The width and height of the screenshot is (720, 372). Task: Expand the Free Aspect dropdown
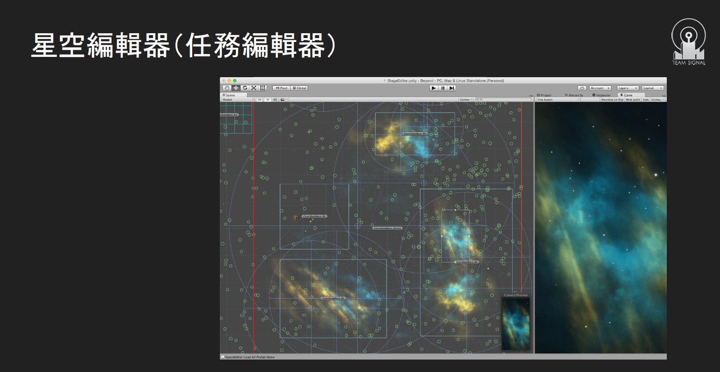(558, 100)
